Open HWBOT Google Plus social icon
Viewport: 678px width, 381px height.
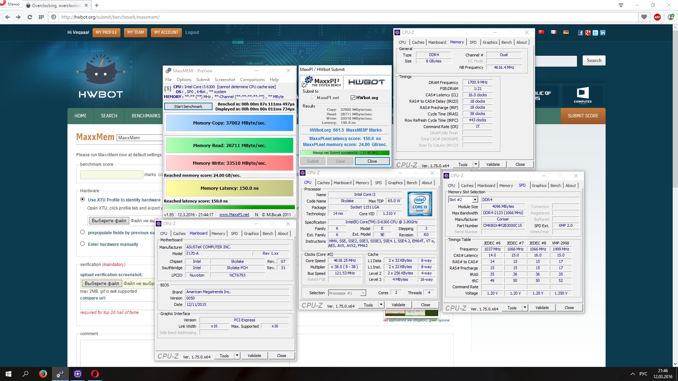(x=588, y=33)
